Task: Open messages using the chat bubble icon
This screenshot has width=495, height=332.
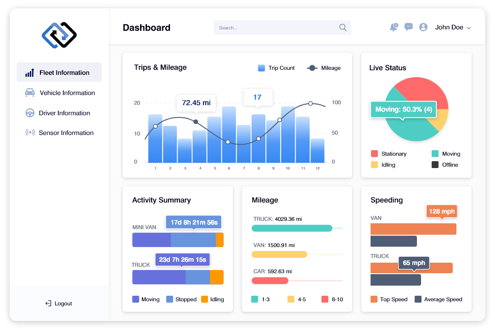Action: point(408,27)
